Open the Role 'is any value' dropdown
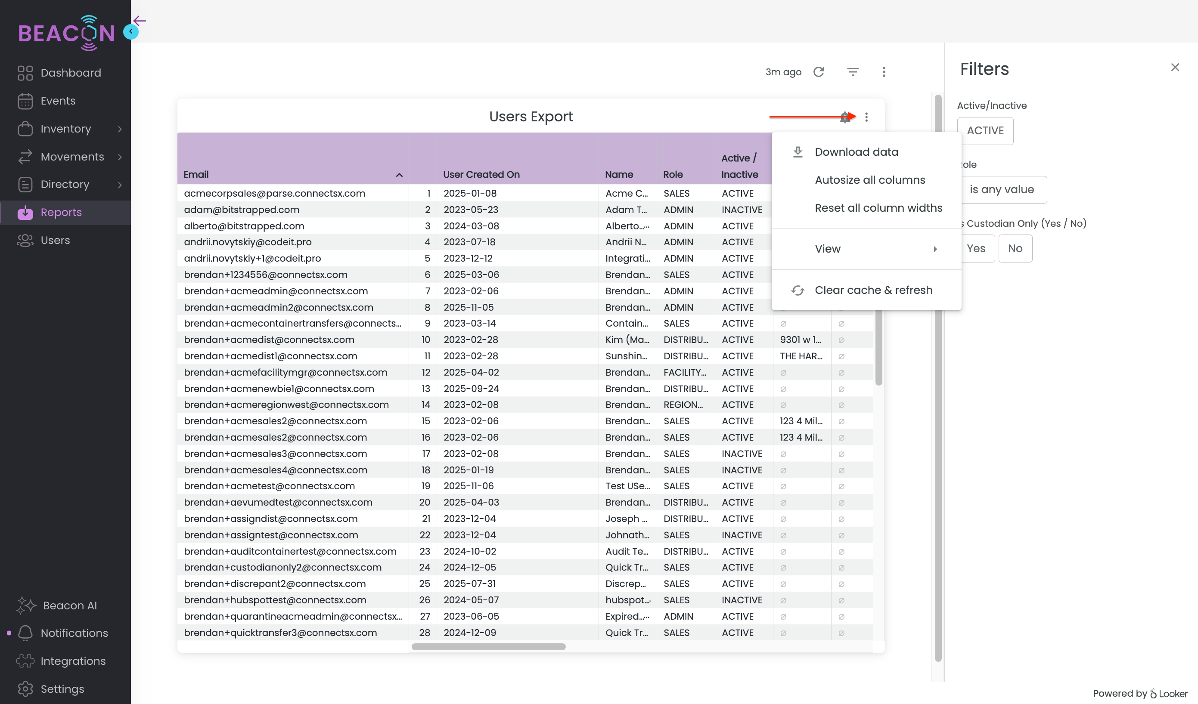The image size is (1198, 704). (x=1002, y=189)
